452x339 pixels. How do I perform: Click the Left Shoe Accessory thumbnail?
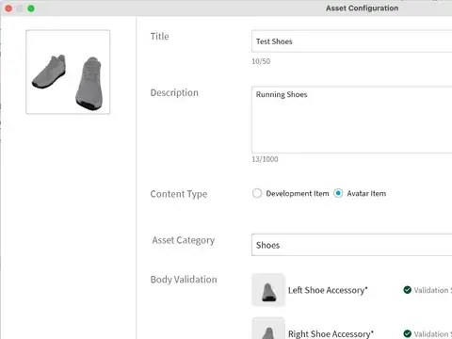[268, 290]
